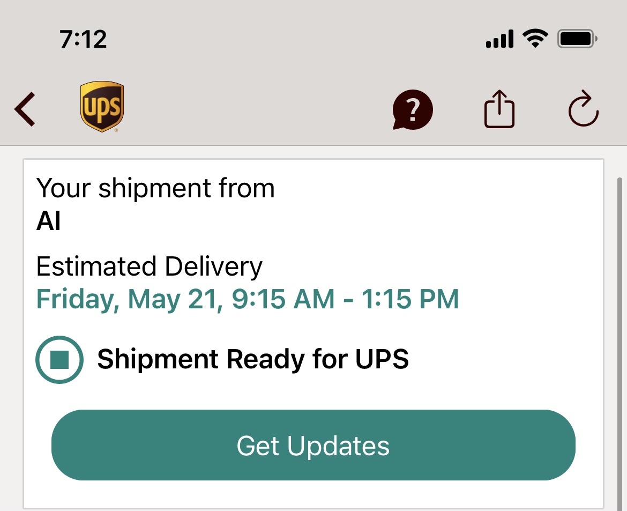627x511 pixels.
Task: Tap the Wi-Fi status icon
Action: point(535,39)
